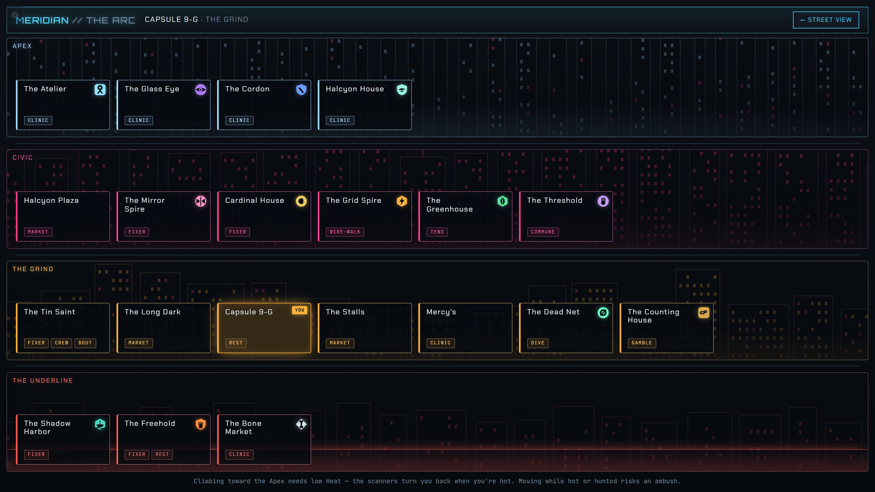The width and height of the screenshot is (875, 492).
Task: Click the CLINIC tag on The Atelier
Action: point(38,121)
